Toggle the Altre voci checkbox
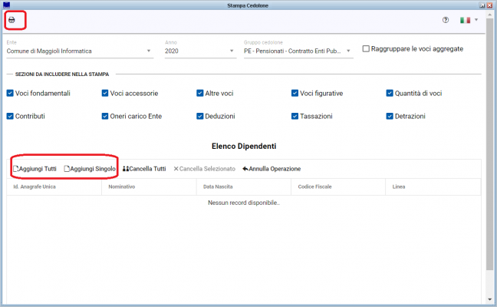This screenshot has width=497, height=307. (x=199, y=93)
